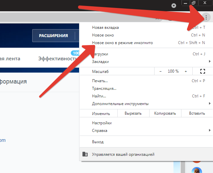Select Новая вкладка menu item
The width and height of the screenshot is (213, 173).
coord(105,28)
